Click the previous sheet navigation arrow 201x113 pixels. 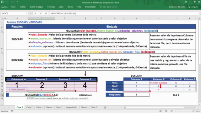[4, 107]
